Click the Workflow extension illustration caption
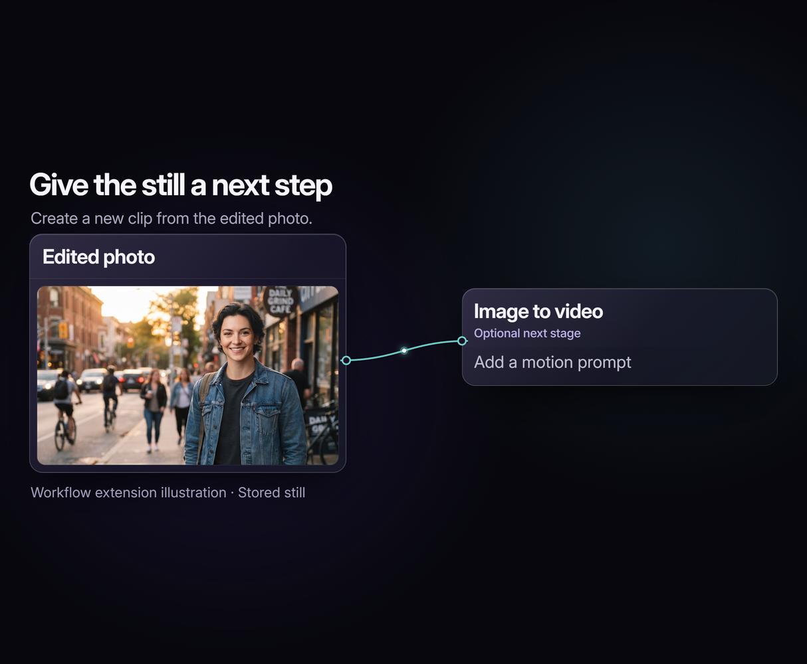Screen dimensions: 807x664 168,493
